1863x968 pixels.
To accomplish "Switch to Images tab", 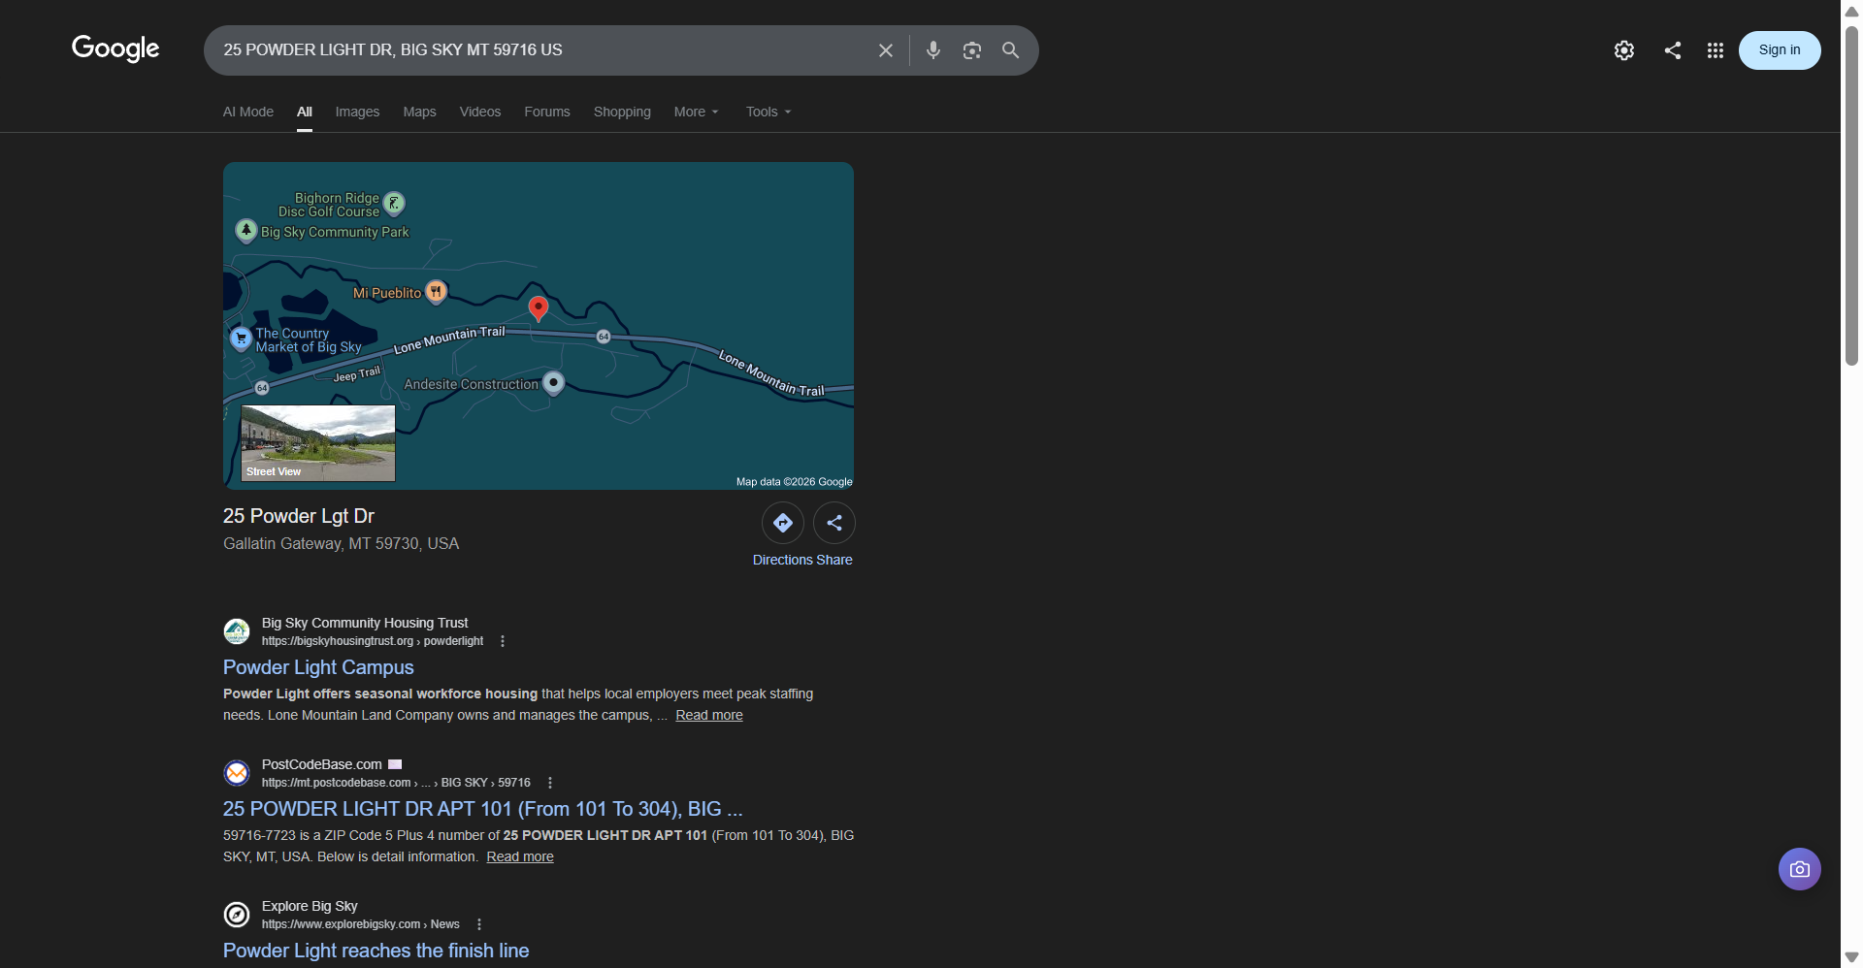I will pyautogui.click(x=357, y=112).
